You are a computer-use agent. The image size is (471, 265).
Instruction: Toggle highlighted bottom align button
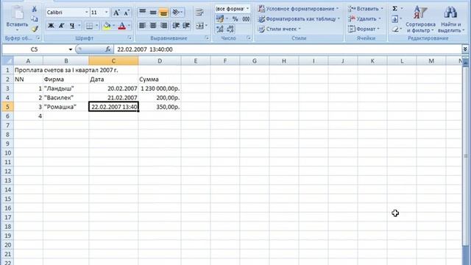[x=163, y=13]
